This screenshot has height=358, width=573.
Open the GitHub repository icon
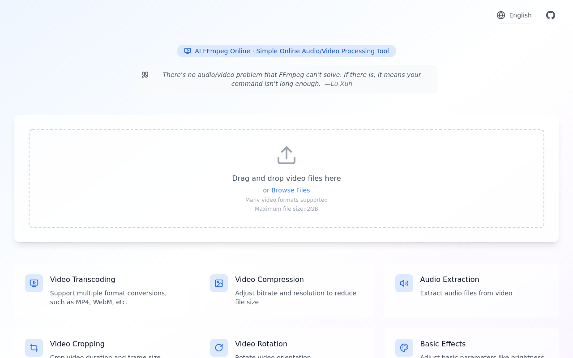(551, 15)
